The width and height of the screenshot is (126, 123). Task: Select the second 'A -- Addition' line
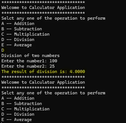(x=18, y=98)
